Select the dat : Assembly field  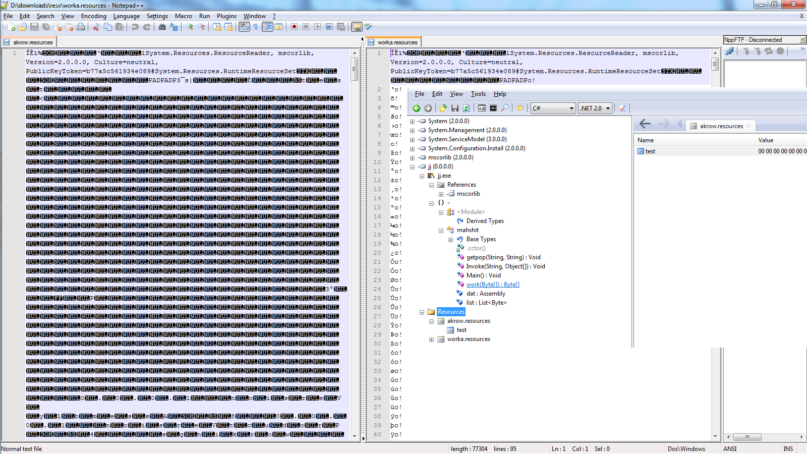coord(486,294)
